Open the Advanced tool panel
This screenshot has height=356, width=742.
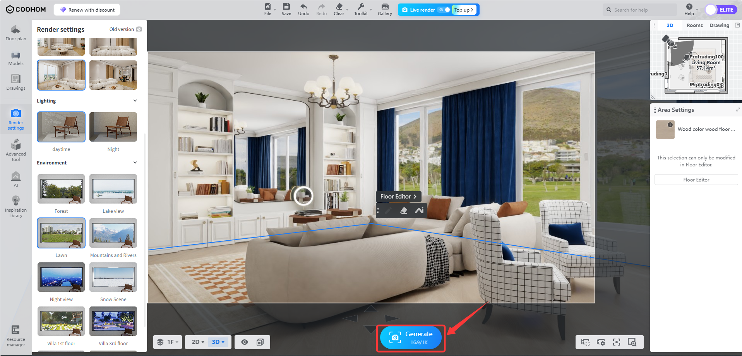pos(16,151)
